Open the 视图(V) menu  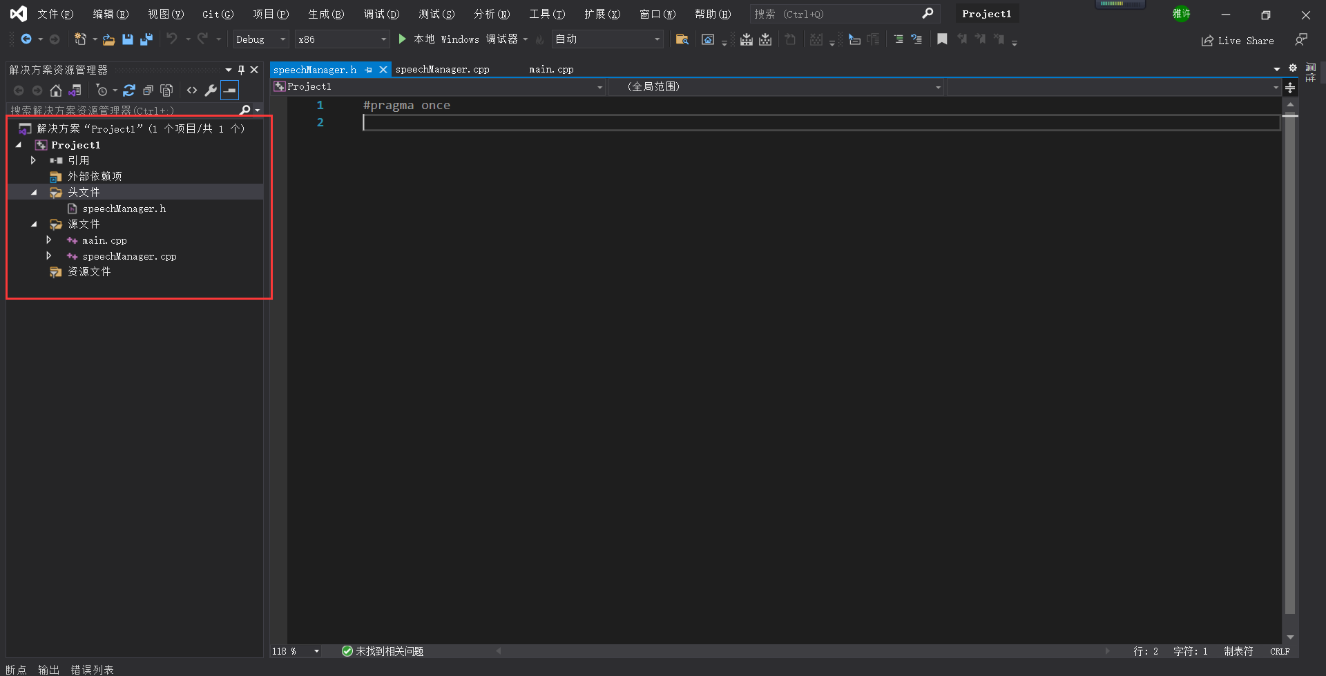coord(166,14)
